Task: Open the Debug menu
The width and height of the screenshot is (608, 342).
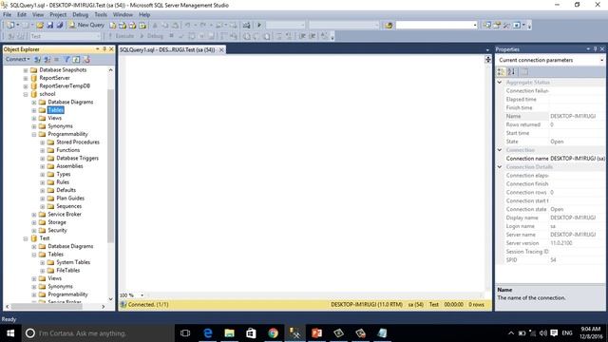Action: (x=80, y=14)
